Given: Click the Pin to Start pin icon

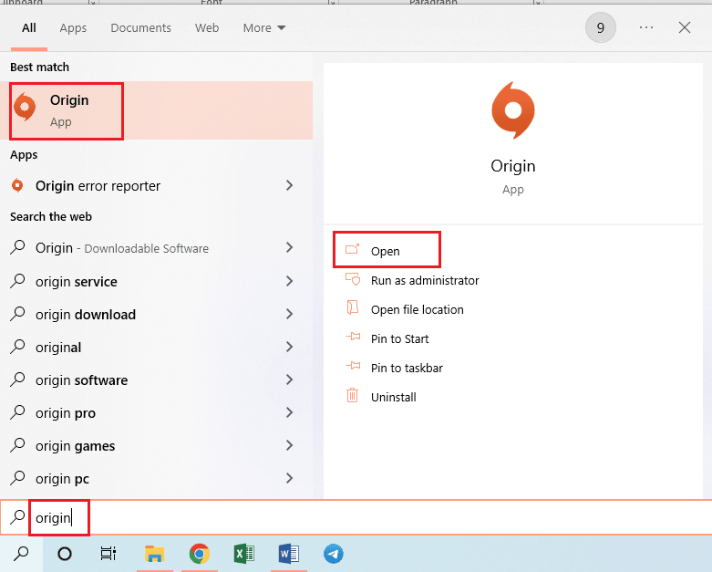Looking at the screenshot, I should coord(353,338).
